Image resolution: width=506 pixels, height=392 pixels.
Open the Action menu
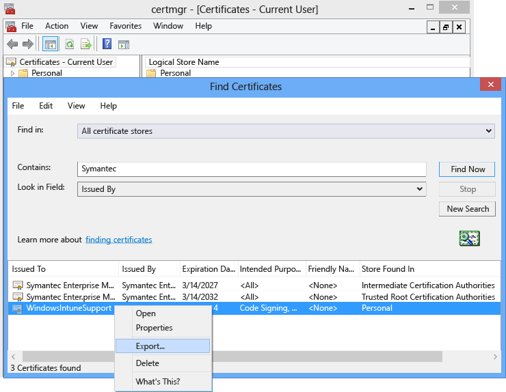[57, 26]
